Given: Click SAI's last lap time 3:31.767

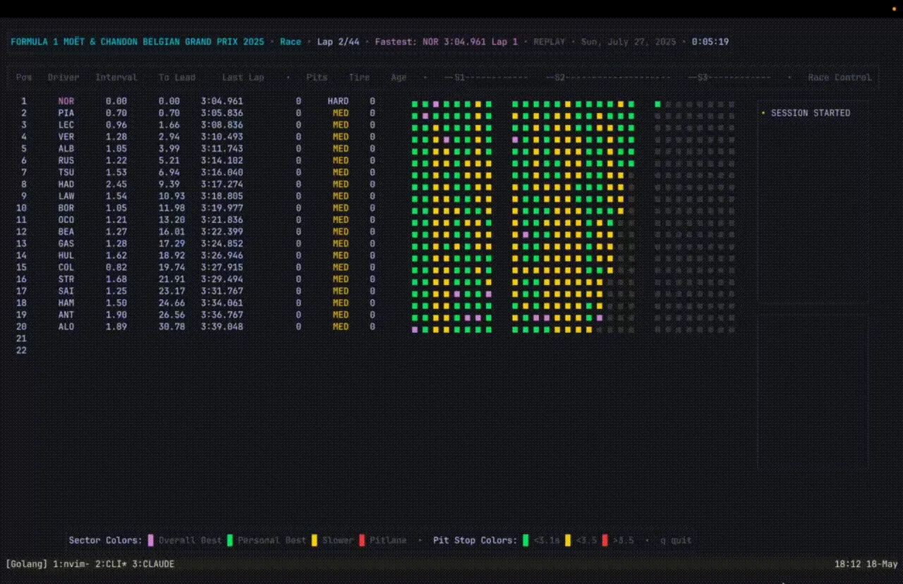Looking at the screenshot, I should pos(222,291).
